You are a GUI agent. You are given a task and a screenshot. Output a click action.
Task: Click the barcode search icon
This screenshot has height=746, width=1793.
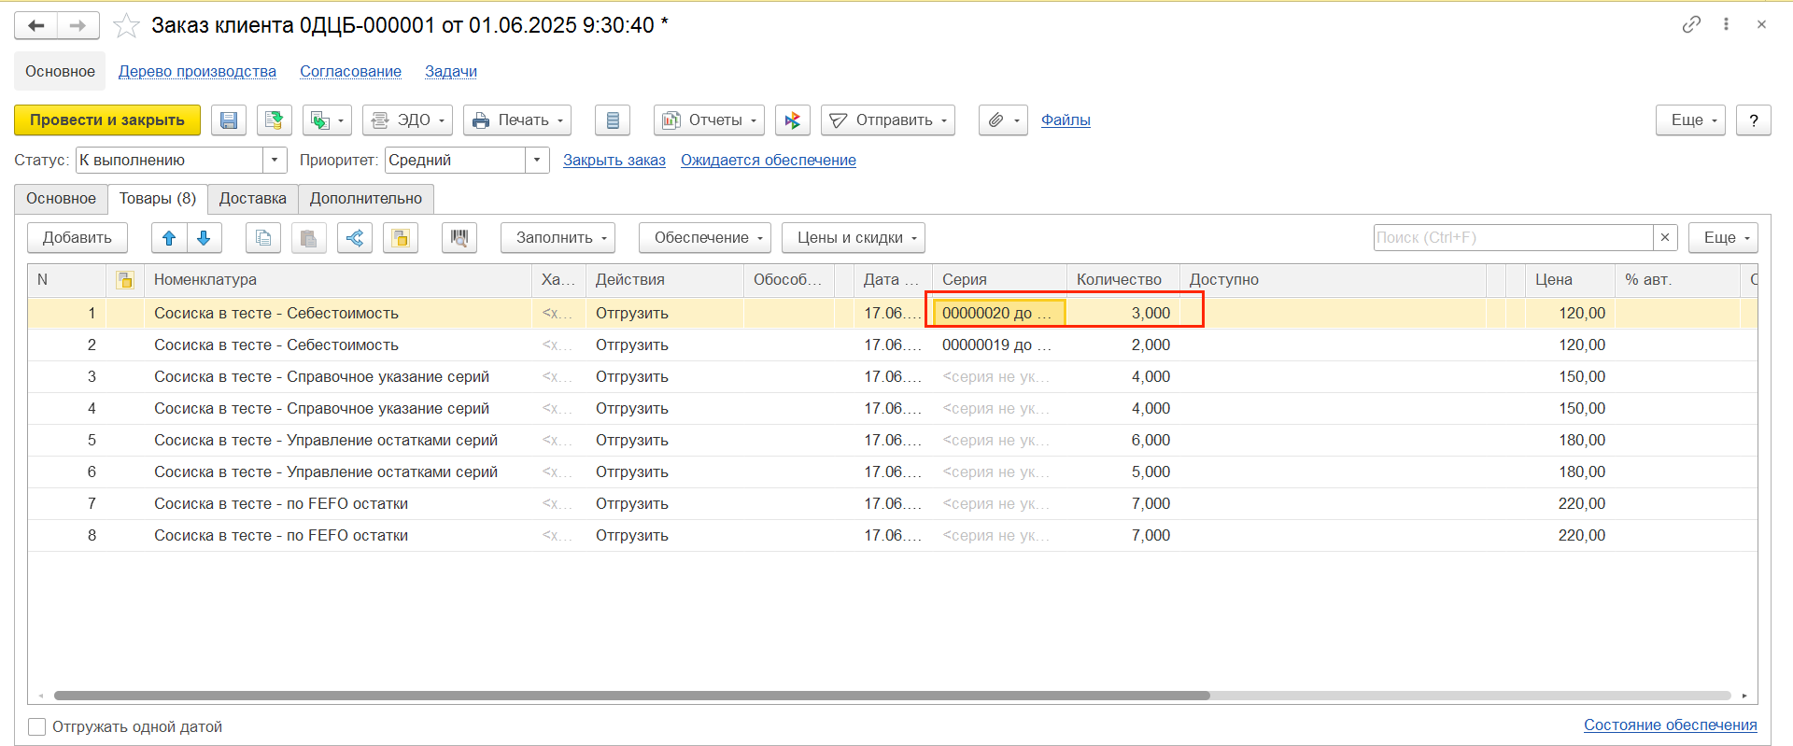[x=459, y=238]
